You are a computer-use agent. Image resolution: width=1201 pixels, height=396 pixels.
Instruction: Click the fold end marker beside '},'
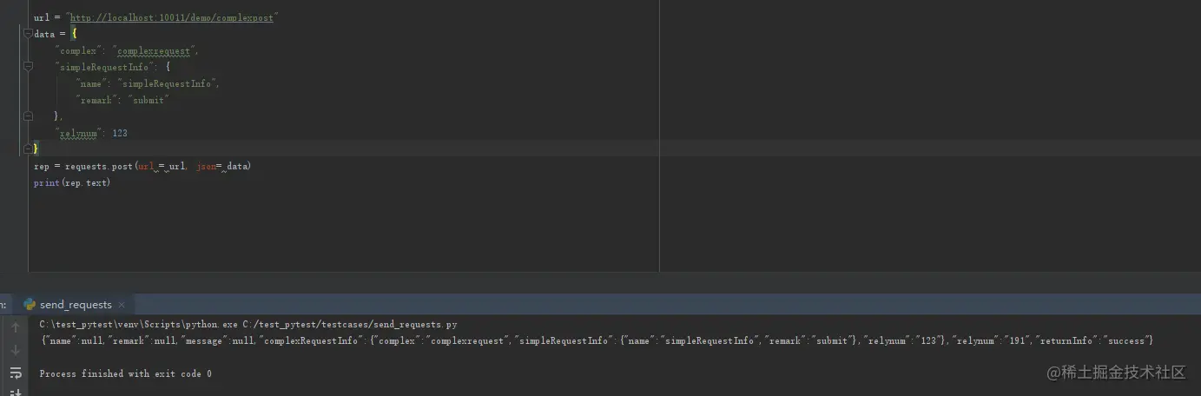29,115
